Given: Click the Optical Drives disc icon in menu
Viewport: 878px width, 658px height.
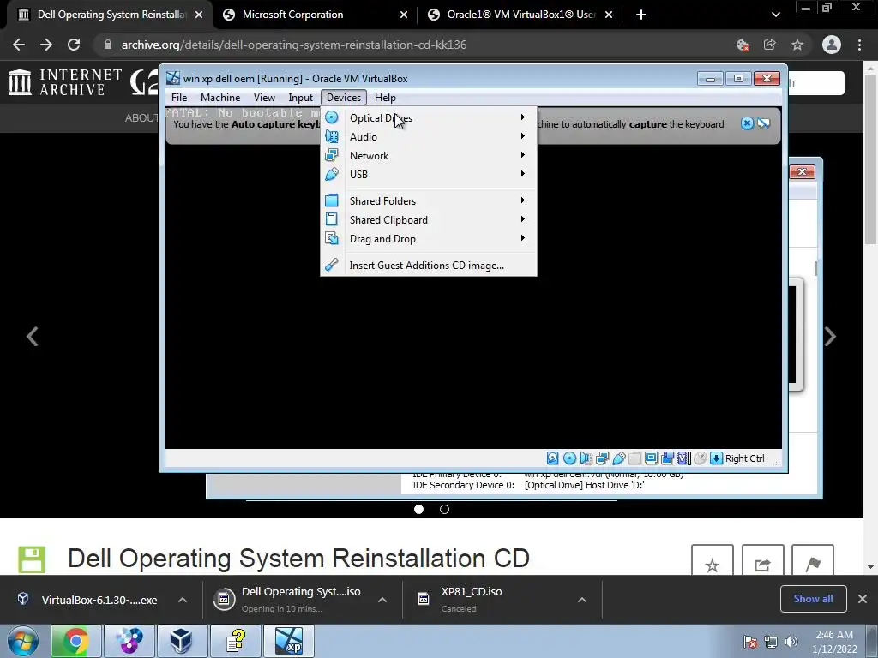Looking at the screenshot, I should pyautogui.click(x=332, y=117).
